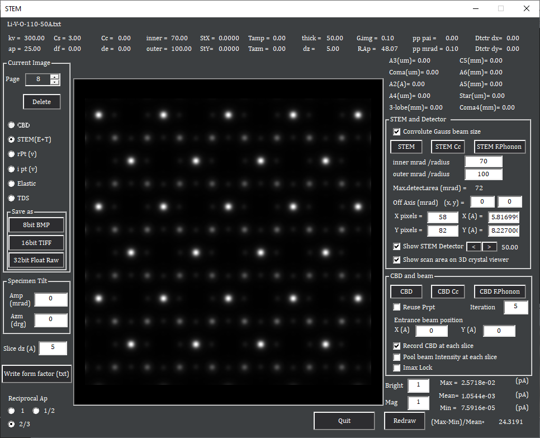The height and width of the screenshot is (438, 540).
Task: Edit the Bright value field
Action: click(x=419, y=385)
